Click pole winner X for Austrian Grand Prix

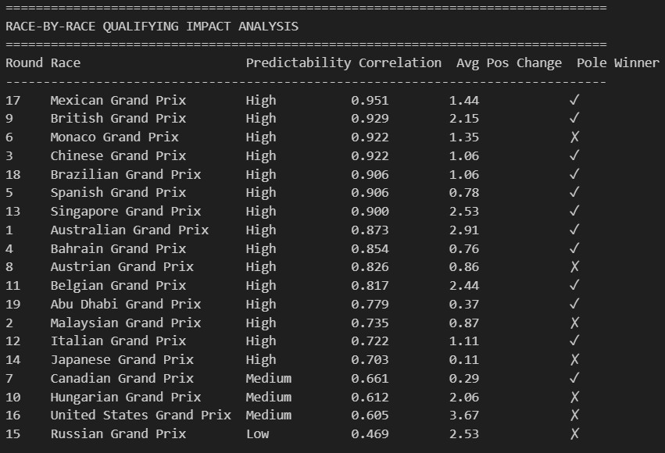[574, 267]
